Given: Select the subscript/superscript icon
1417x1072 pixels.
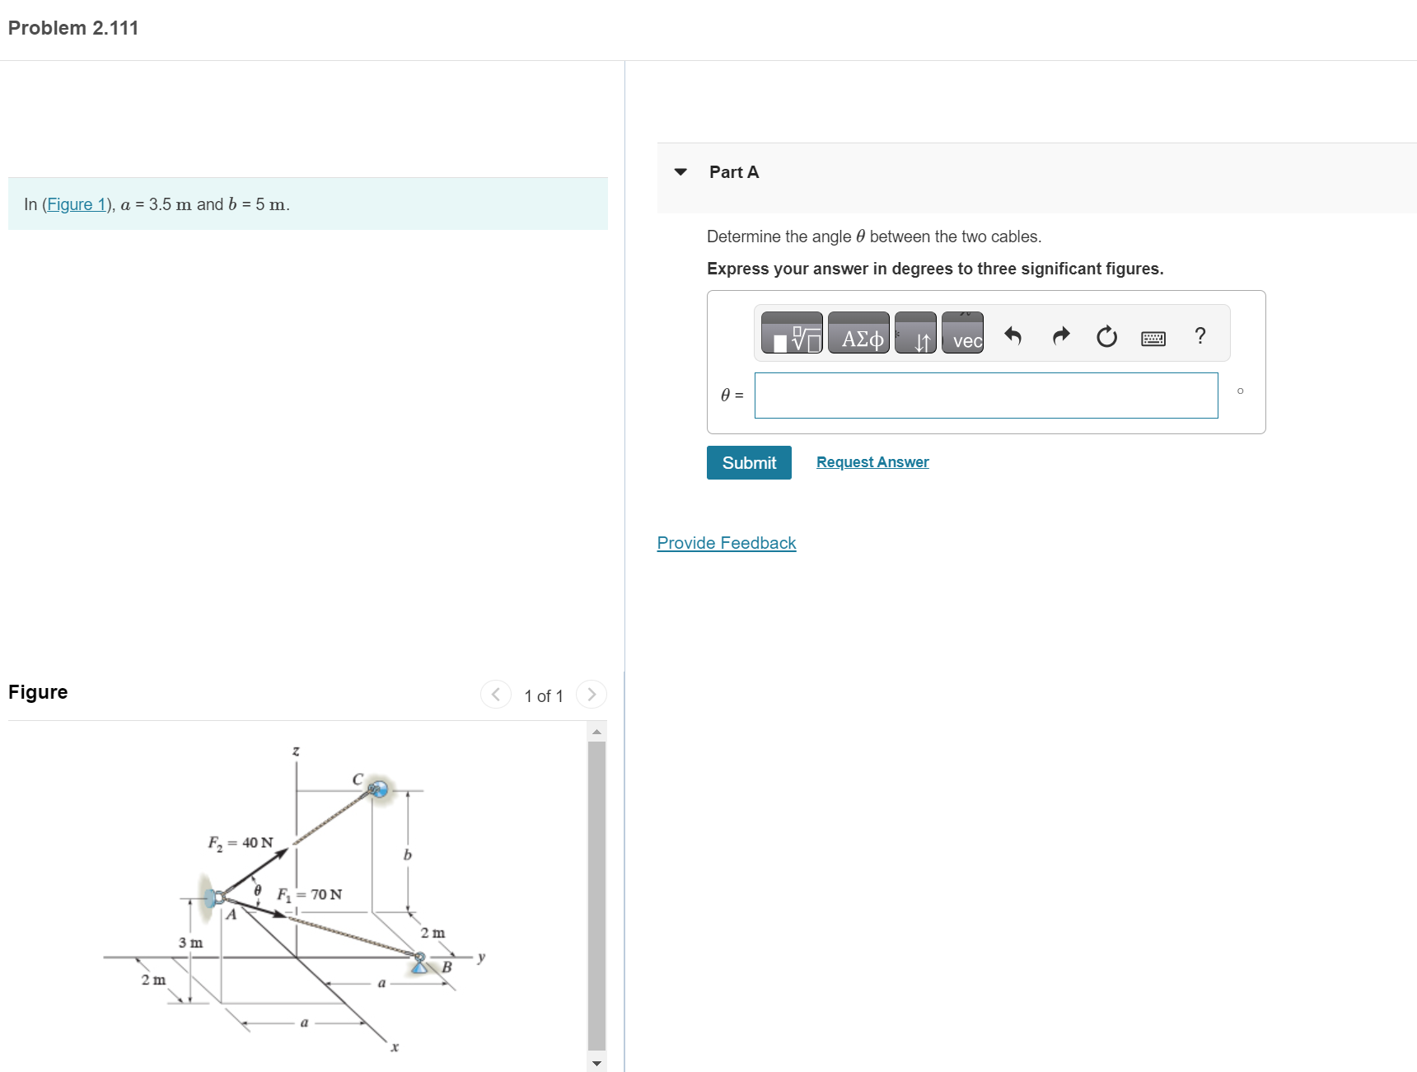Looking at the screenshot, I should click(915, 334).
